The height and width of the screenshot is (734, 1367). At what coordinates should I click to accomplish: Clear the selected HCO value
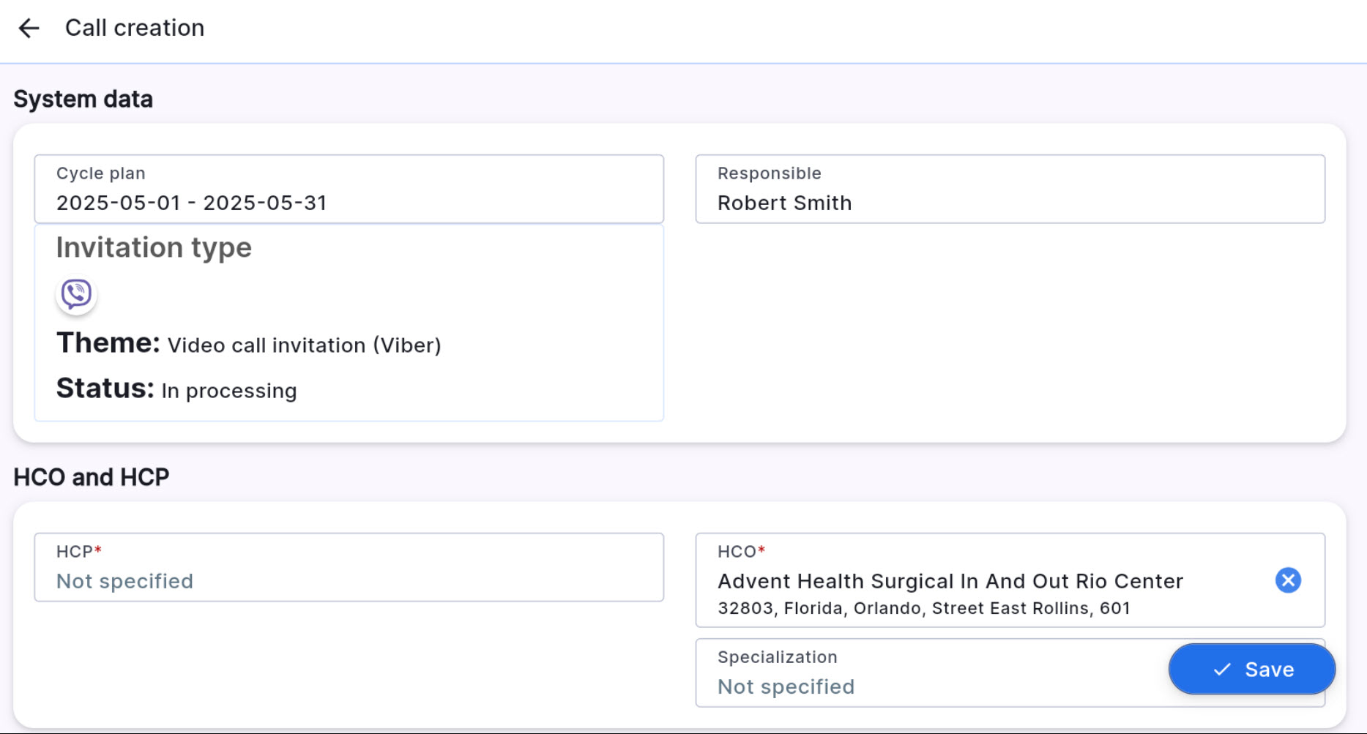pos(1287,580)
